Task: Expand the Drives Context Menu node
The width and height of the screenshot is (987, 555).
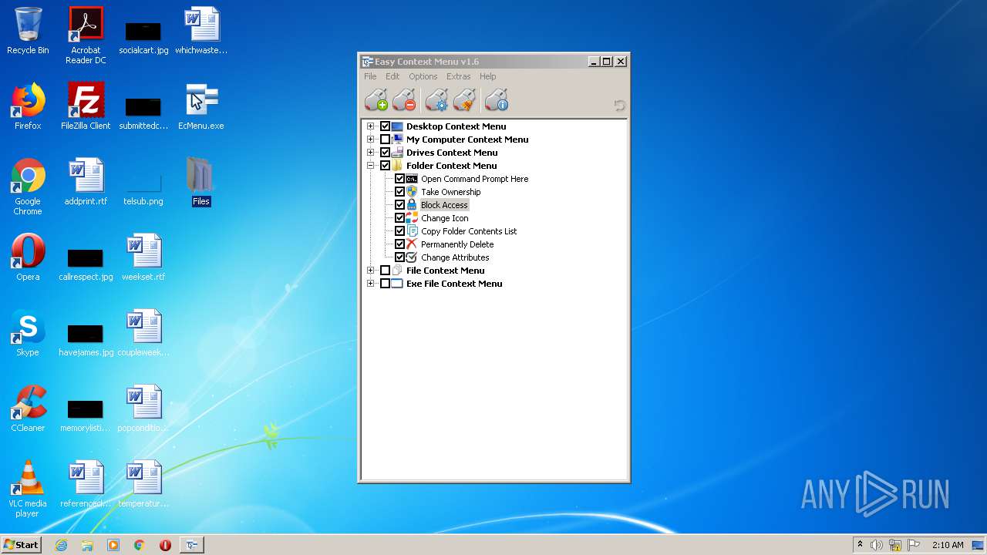Action: [x=371, y=153]
